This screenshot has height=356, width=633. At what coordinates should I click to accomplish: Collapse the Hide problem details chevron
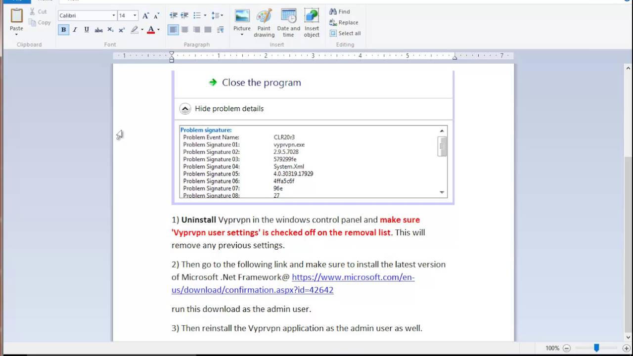tap(185, 109)
